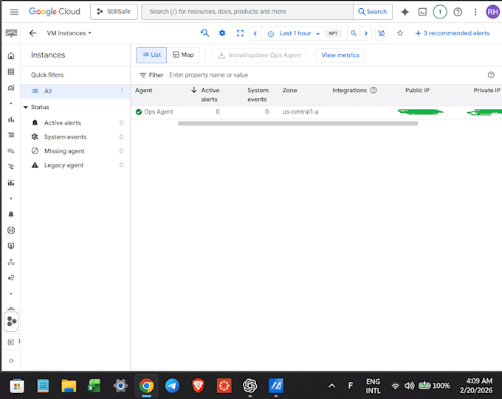Image resolution: width=502 pixels, height=399 pixels.
Task: Click the us-central1-a zone cell
Action: point(300,111)
